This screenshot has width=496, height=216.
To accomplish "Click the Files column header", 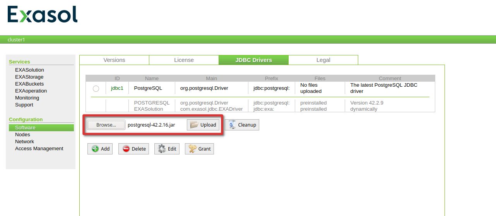I will tap(320, 78).
